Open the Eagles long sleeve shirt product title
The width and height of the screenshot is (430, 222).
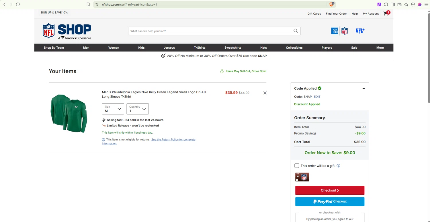pyautogui.click(x=154, y=94)
